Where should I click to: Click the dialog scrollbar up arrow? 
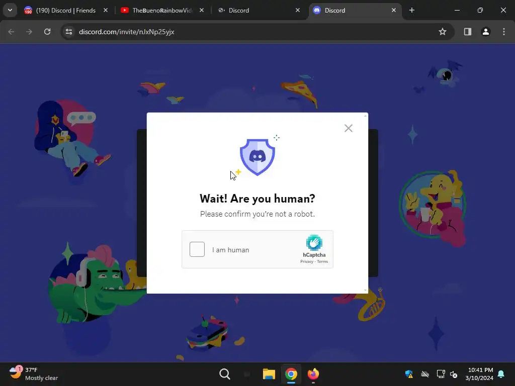pos(365,116)
